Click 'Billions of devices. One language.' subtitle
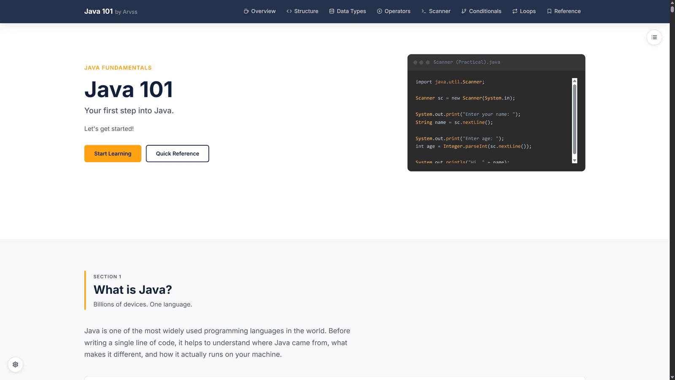The width and height of the screenshot is (675, 380). point(143,304)
